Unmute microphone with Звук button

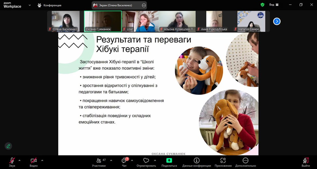pos(12,162)
